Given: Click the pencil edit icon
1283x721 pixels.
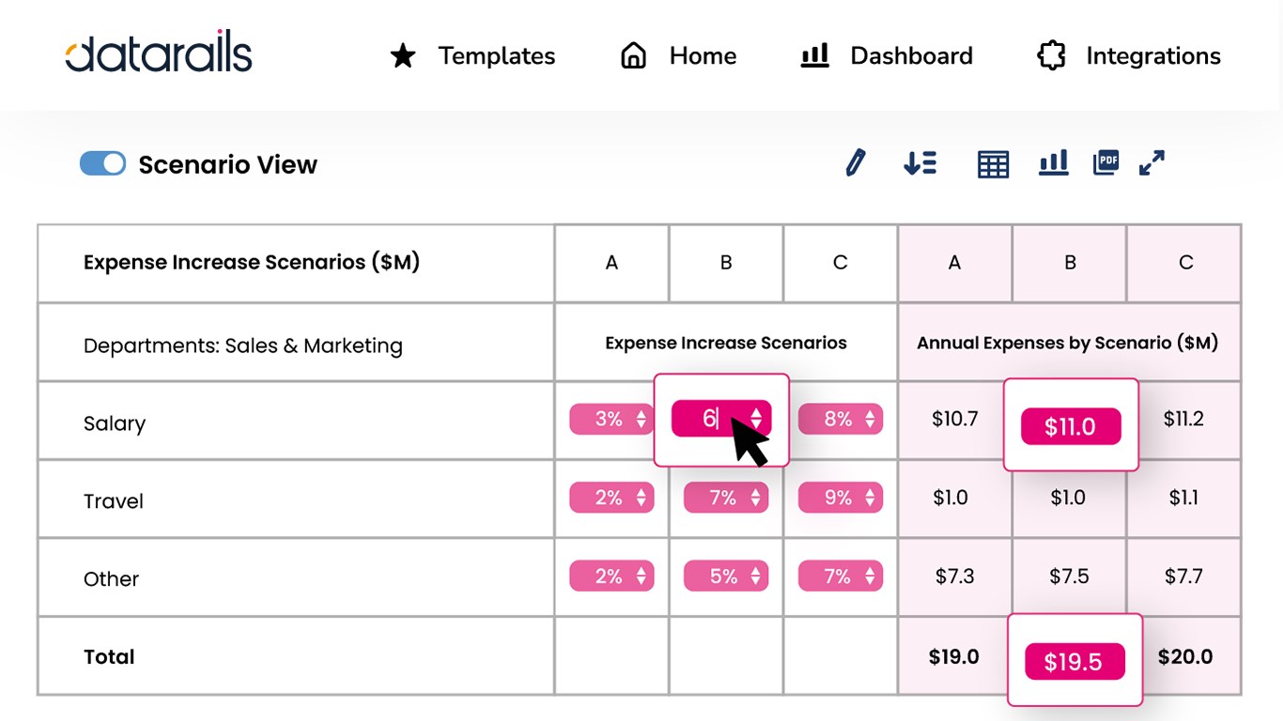Looking at the screenshot, I should click(855, 163).
